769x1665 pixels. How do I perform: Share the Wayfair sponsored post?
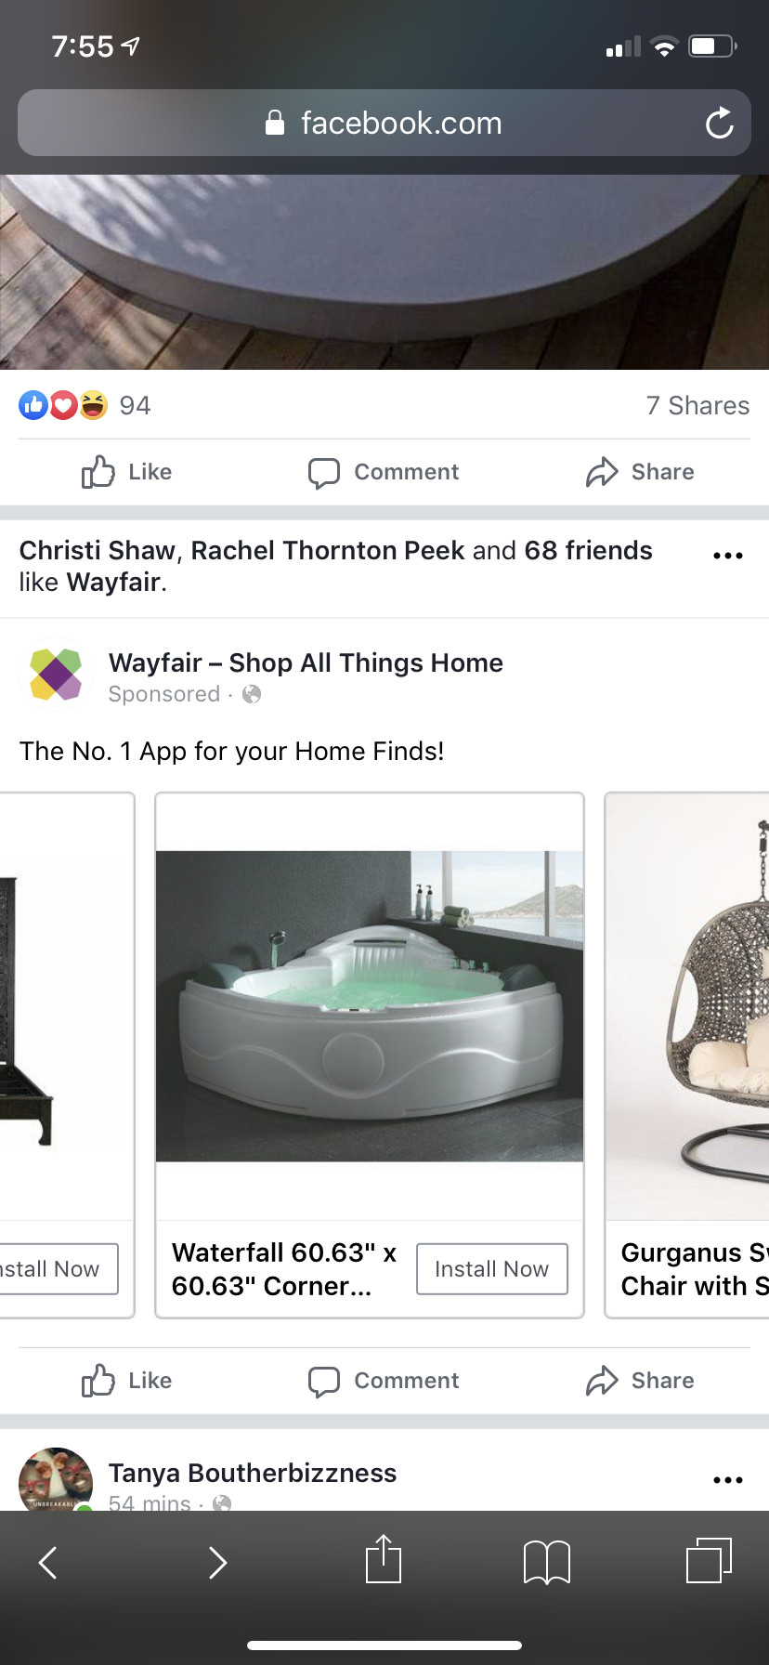(x=640, y=1381)
